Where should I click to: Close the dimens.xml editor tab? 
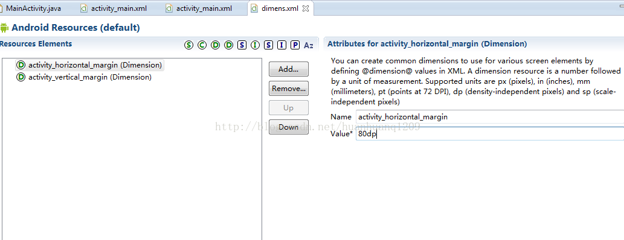[305, 8]
